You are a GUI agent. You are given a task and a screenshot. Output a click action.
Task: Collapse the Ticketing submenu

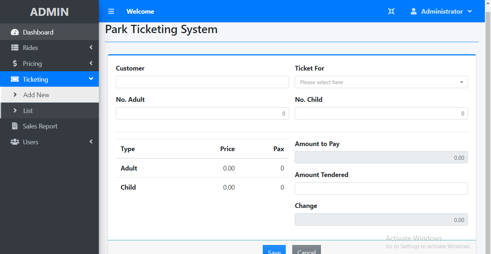coord(91,79)
